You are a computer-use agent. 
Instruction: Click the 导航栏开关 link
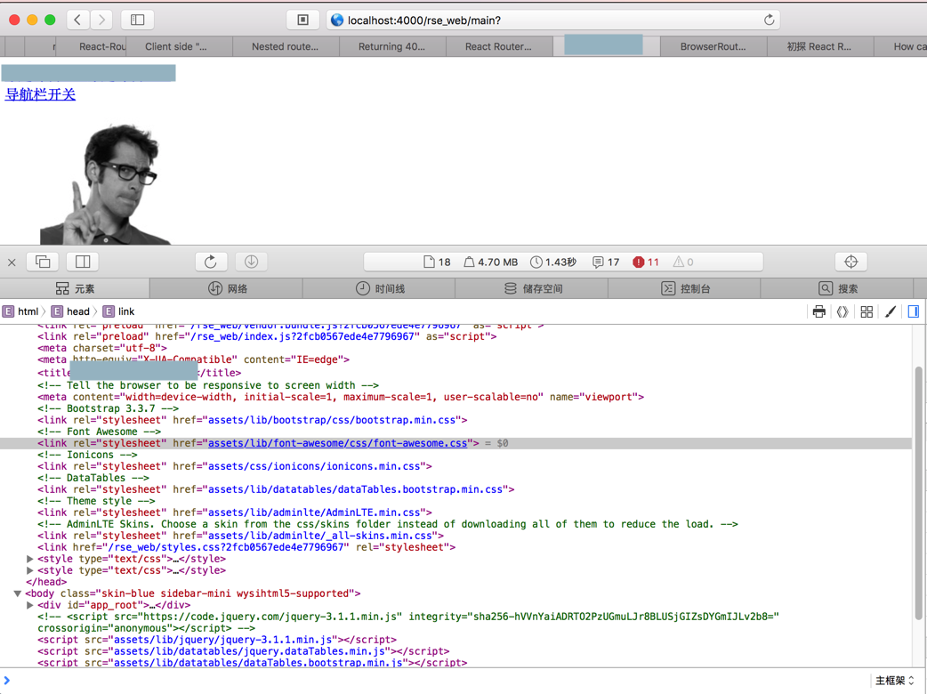40,94
